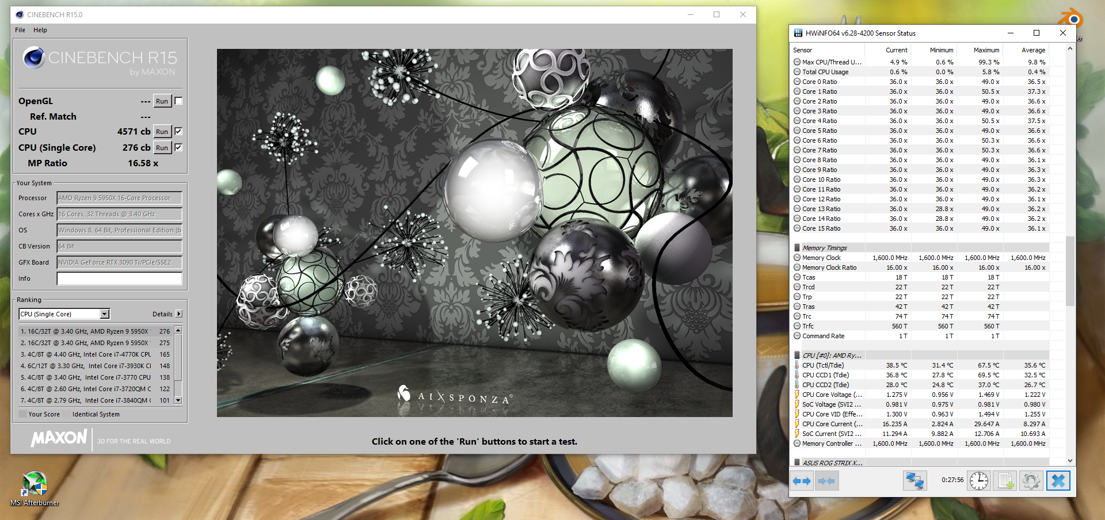Select ranking row 2 scoring 275
1105x520 pixels.
pyautogui.click(x=96, y=343)
